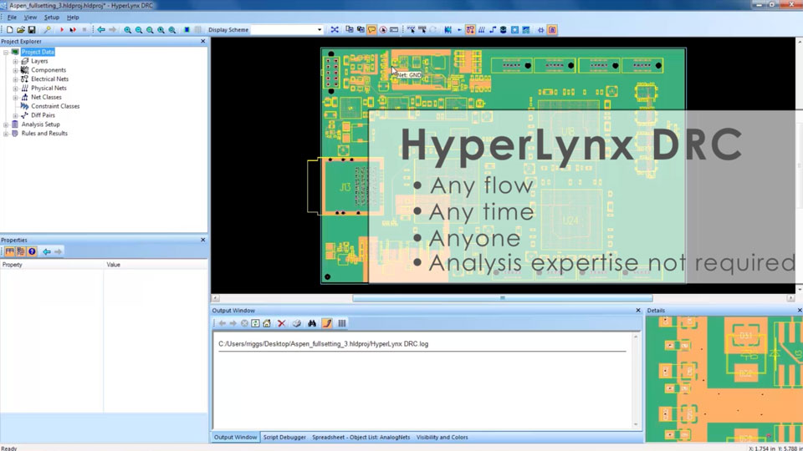The image size is (803, 451).
Task: Toggle the highlighted tooltip balloon toolbar button
Action: point(371,30)
